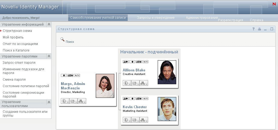Toggle Allison Blake's +/- expand icon

(x=145, y=62)
